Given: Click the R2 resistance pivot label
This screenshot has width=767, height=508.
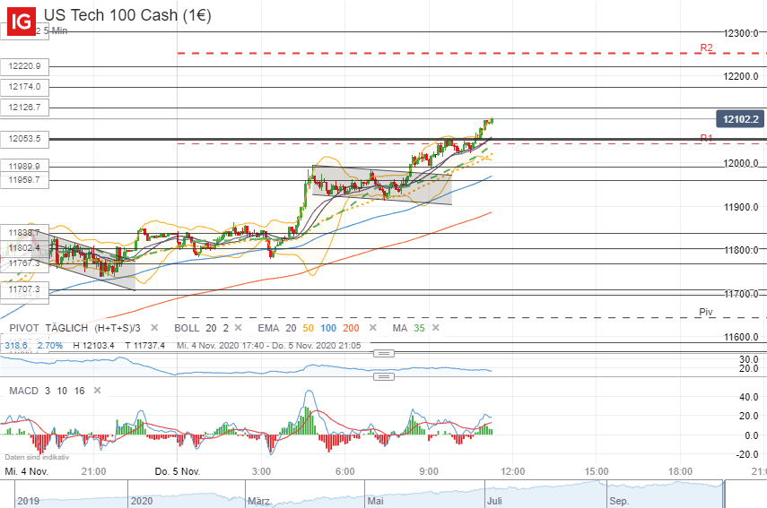Looking at the screenshot, I should pos(706,47).
